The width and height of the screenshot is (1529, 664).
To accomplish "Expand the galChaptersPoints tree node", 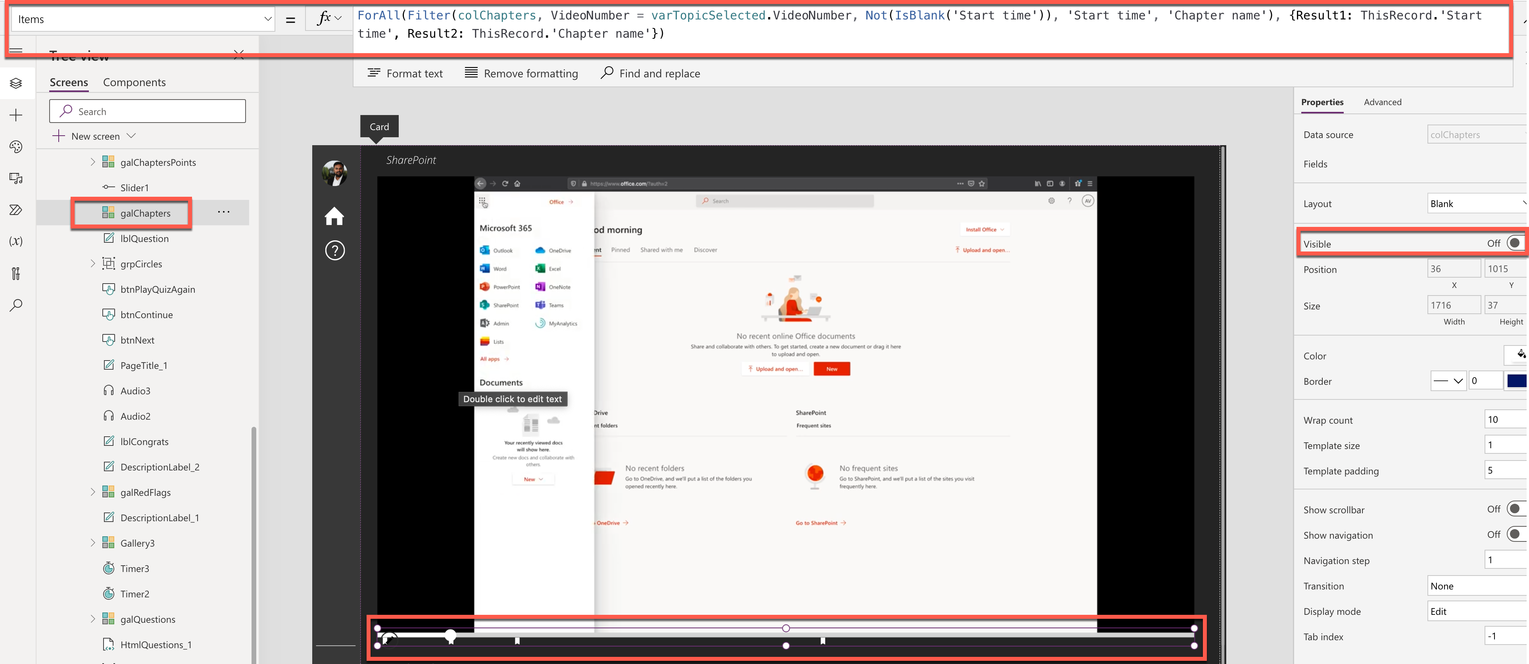I will [92, 162].
